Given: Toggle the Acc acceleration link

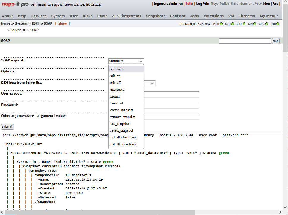Looking at the screenshot, I should [275, 4].
